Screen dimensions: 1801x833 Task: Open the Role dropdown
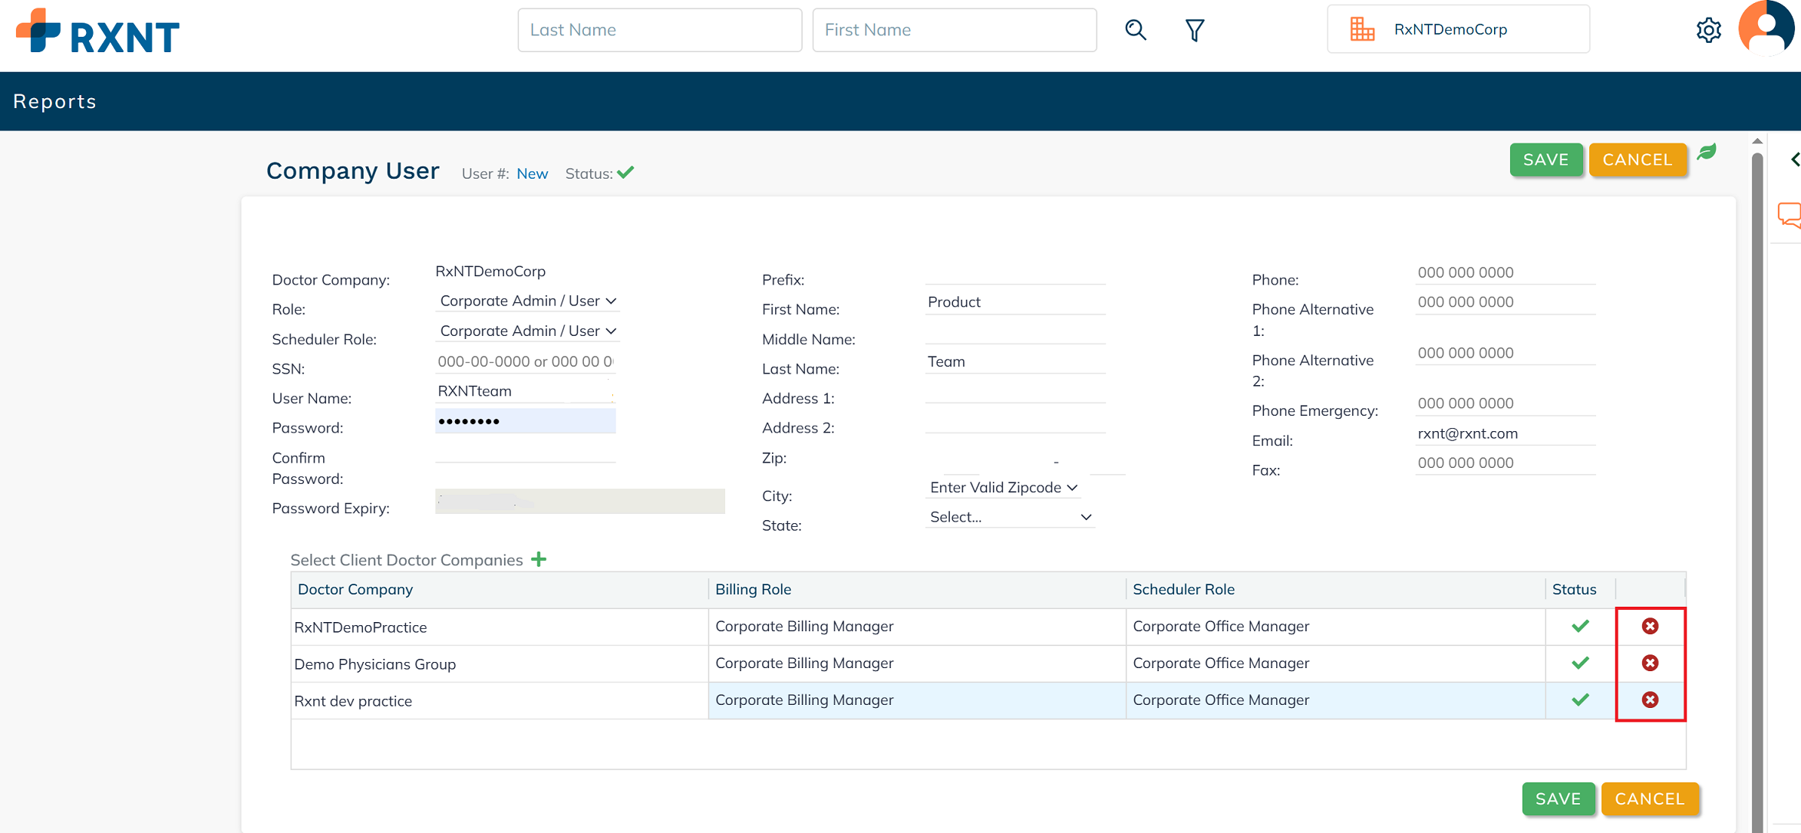527,301
